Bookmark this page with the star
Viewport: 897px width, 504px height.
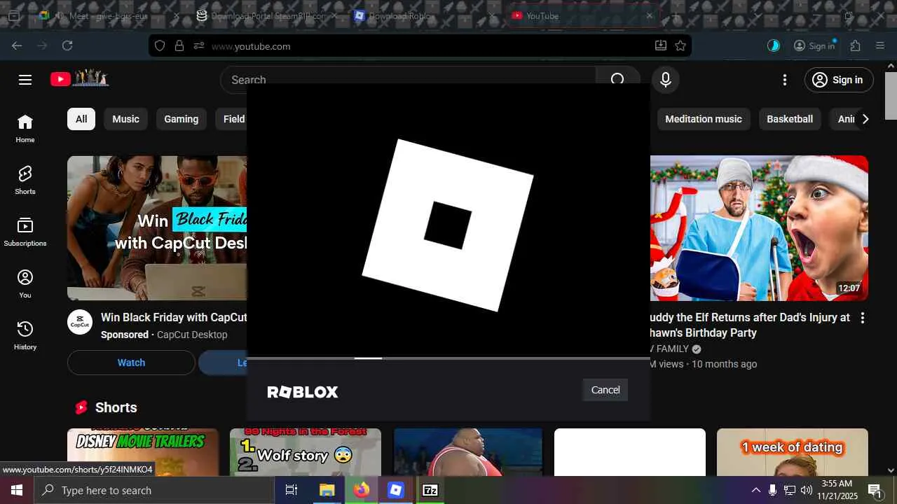[x=680, y=45]
